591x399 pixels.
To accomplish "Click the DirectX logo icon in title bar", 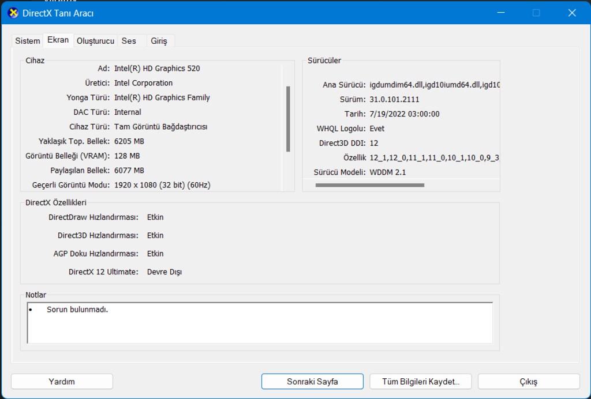I will click(x=13, y=13).
